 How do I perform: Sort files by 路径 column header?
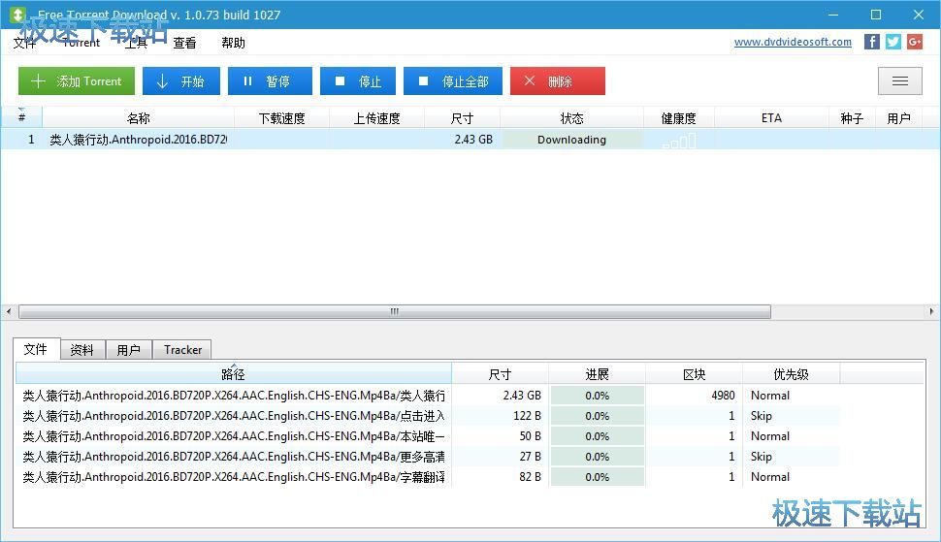234,374
